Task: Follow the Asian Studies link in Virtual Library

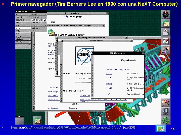Action: pos(53,95)
